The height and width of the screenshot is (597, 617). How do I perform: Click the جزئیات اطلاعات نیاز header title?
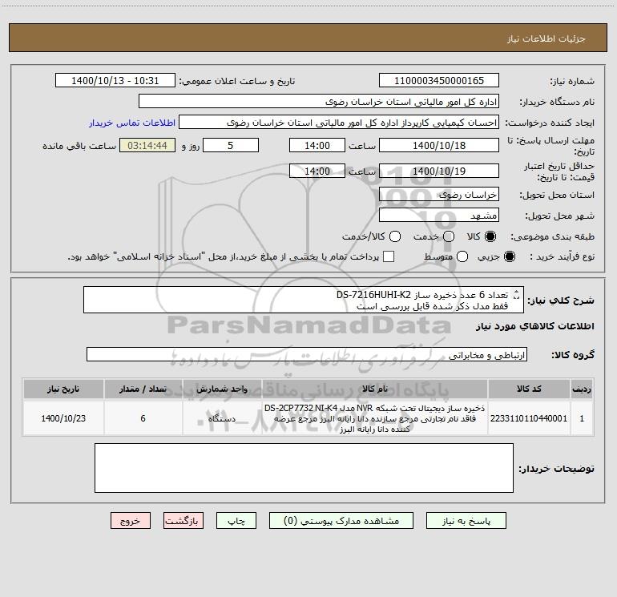click(x=546, y=38)
